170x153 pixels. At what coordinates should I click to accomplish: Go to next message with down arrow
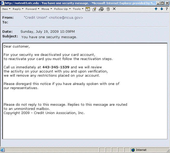[162, 9]
